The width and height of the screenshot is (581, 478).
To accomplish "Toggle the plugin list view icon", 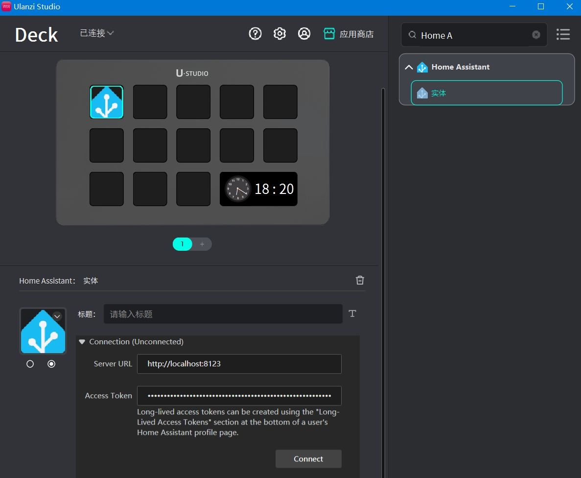I will coord(563,34).
